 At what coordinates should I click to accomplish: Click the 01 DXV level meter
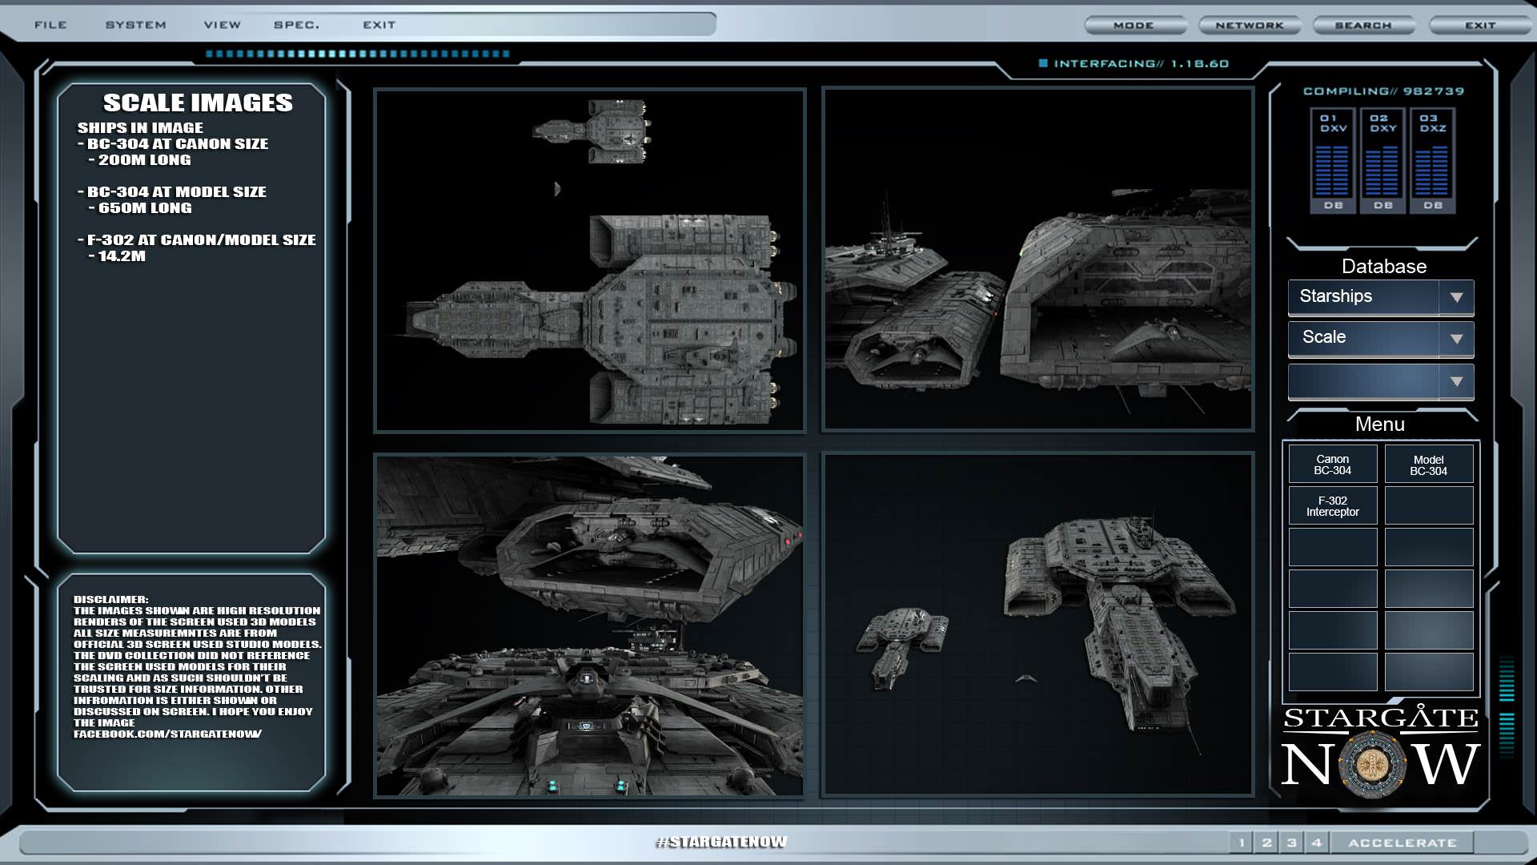(1333, 161)
